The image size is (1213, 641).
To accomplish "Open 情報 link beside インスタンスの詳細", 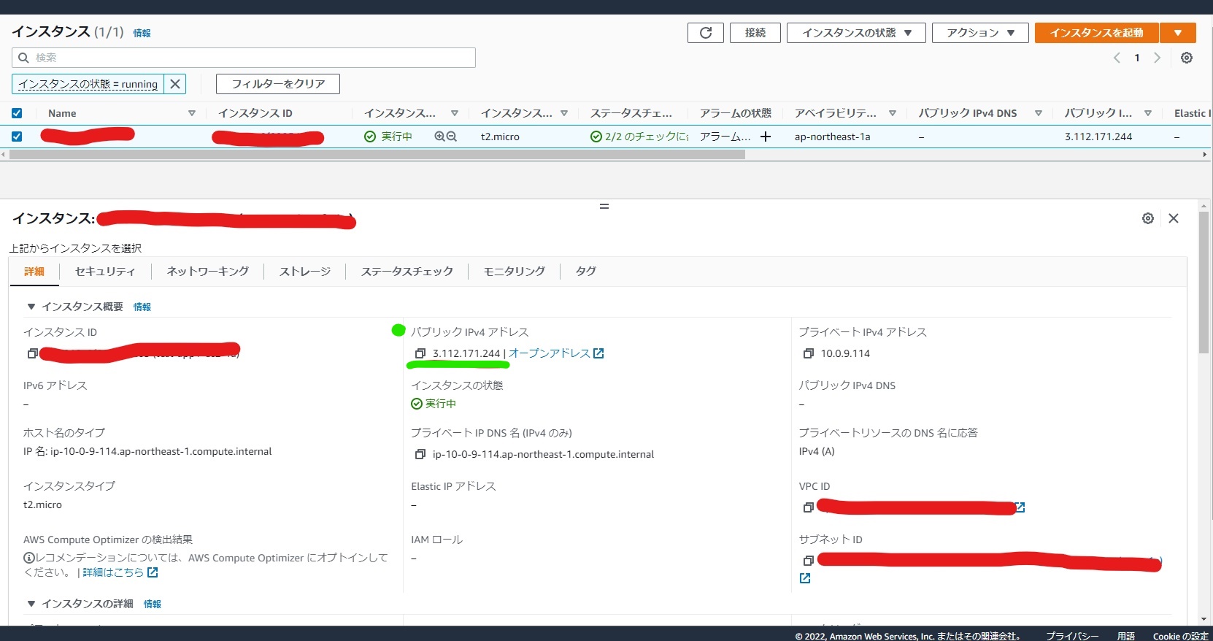I will [152, 604].
